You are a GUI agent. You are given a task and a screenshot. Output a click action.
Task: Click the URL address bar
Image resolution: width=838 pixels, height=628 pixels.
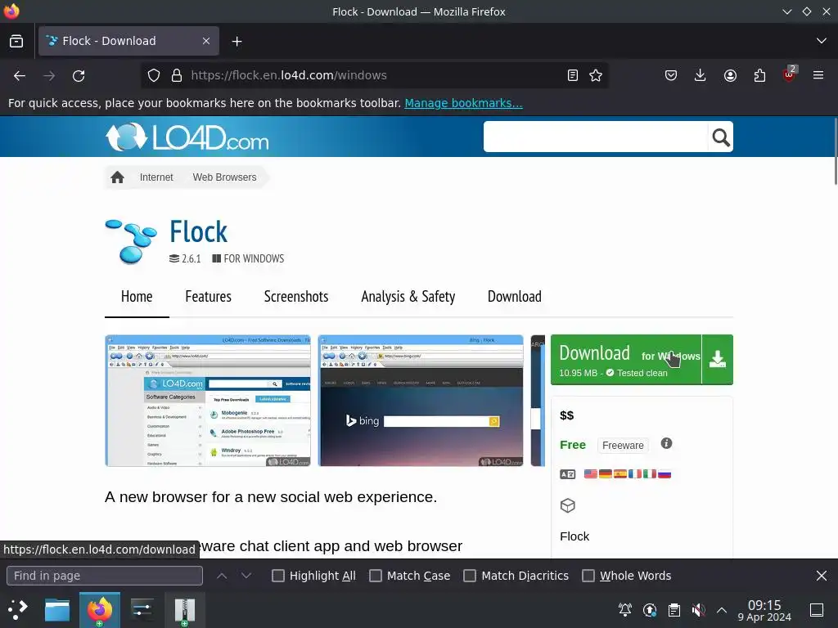[x=374, y=75]
